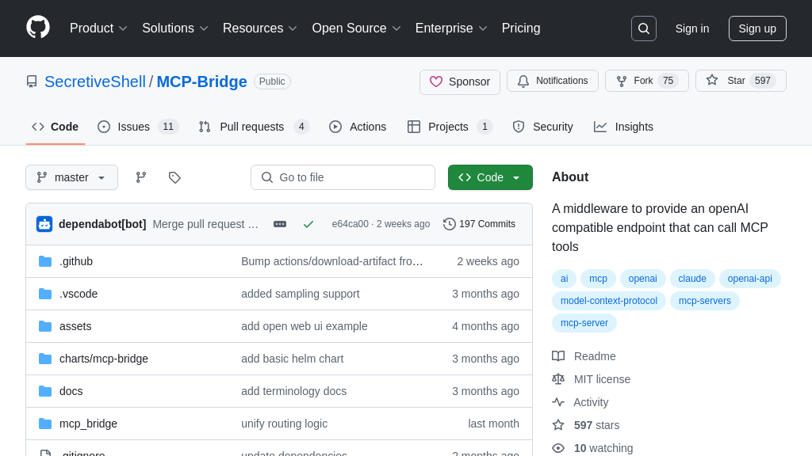Select the model-context-protocol topic tag
This screenshot has width=812, height=456.
coord(608,301)
